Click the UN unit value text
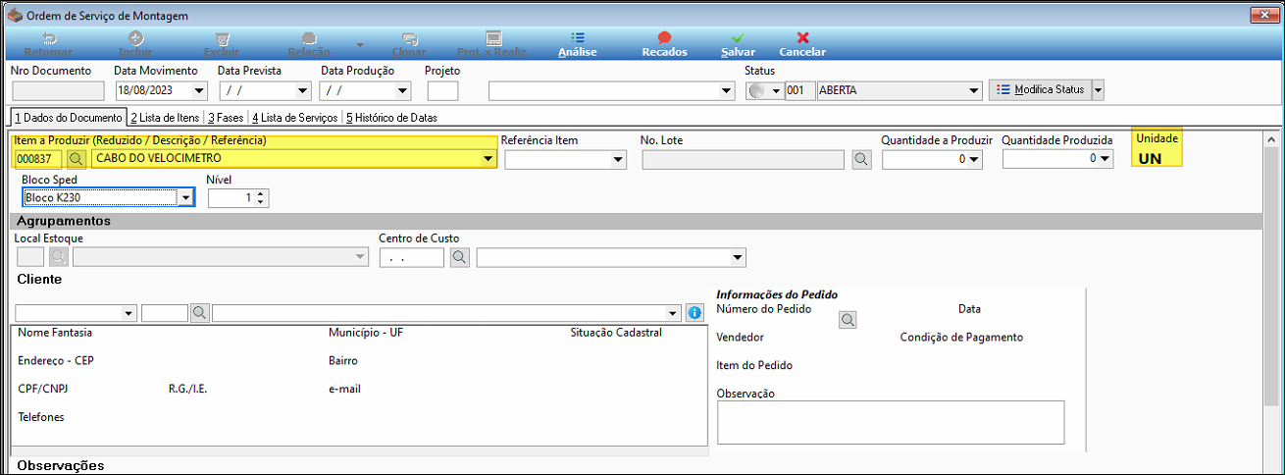 point(1150,158)
